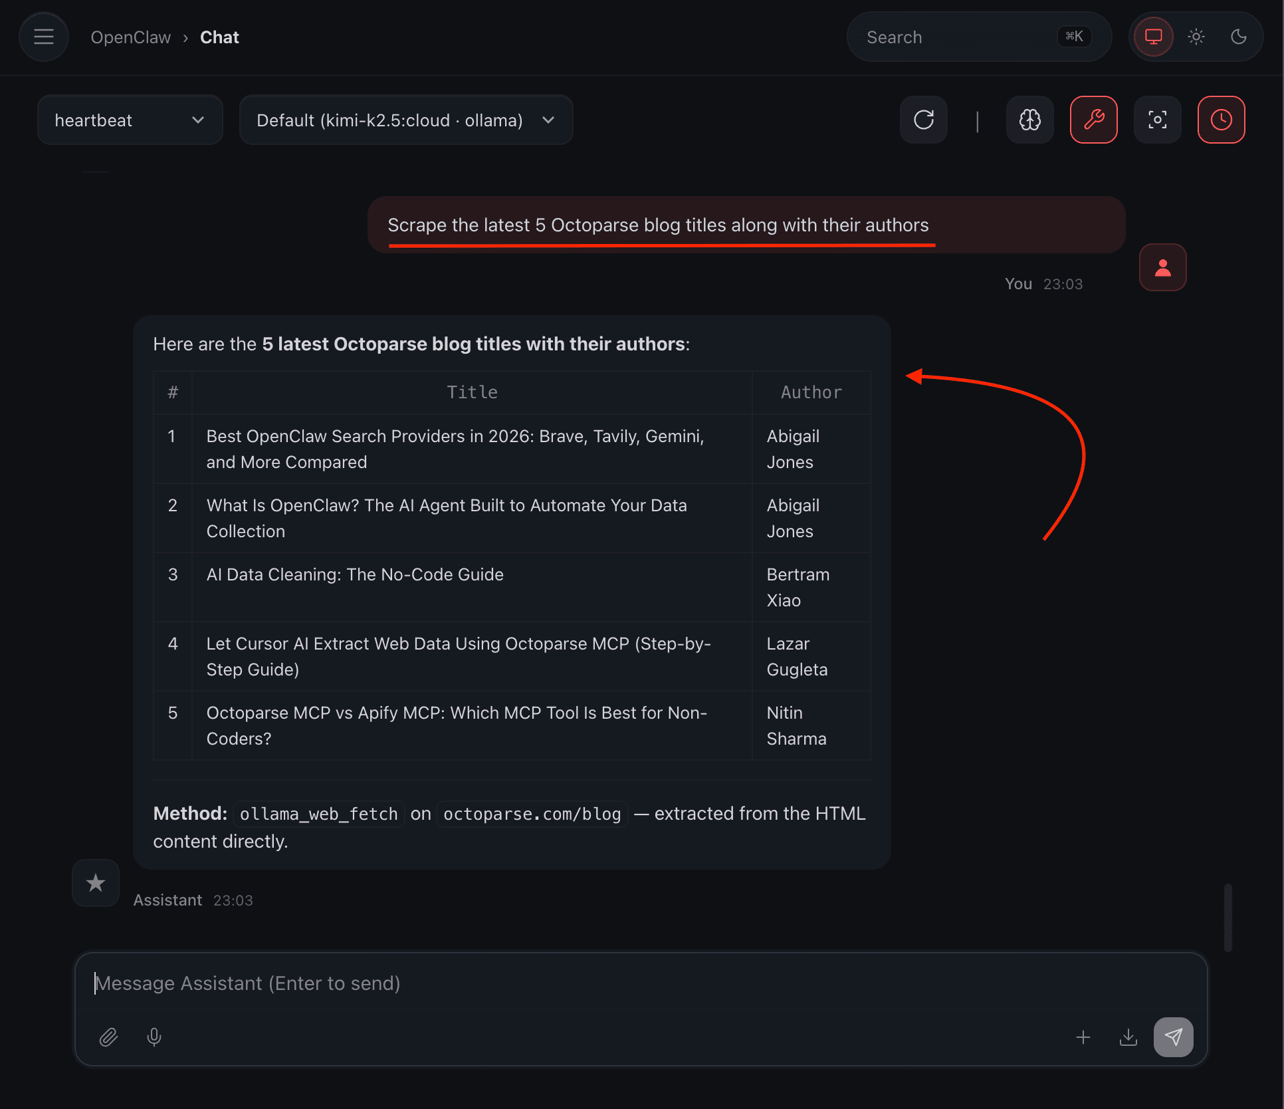Open the hamburger sidebar menu

point(44,37)
